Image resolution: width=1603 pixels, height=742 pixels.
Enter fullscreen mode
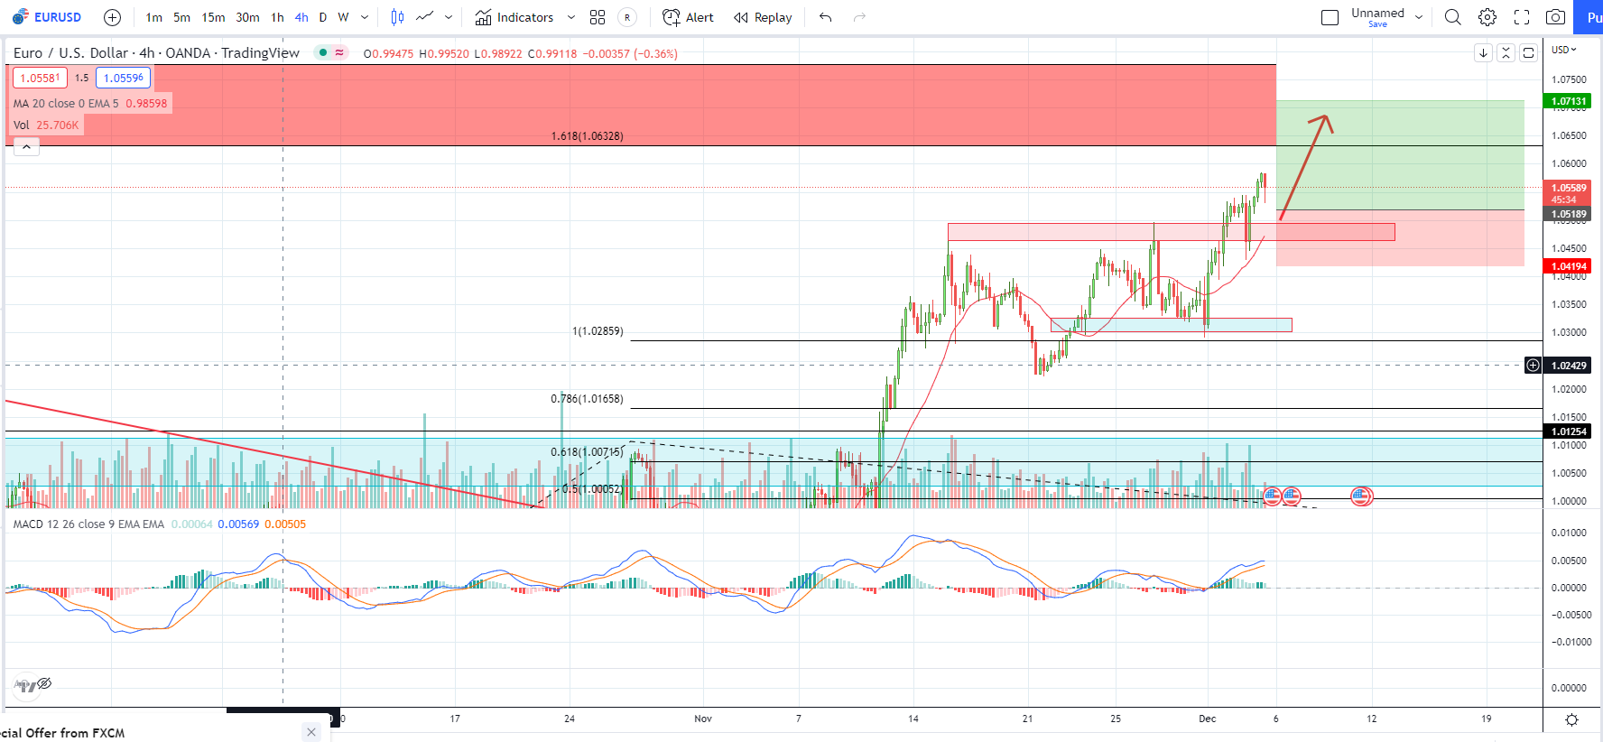click(x=1522, y=17)
